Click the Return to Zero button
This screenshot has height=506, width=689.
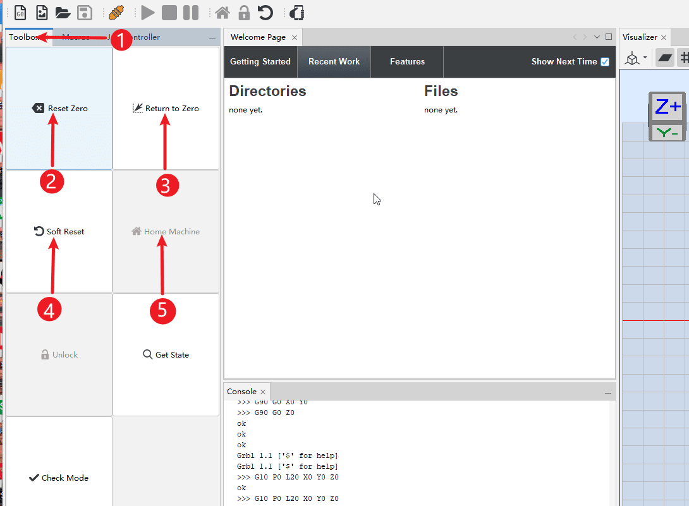(166, 108)
